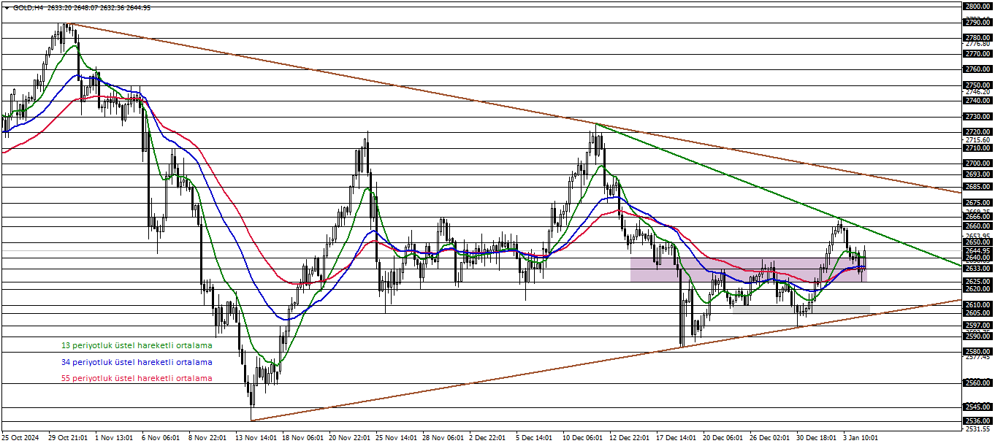Click the 2790.00 price level label
Viewport: 995px width, 446px height.
pos(977,22)
